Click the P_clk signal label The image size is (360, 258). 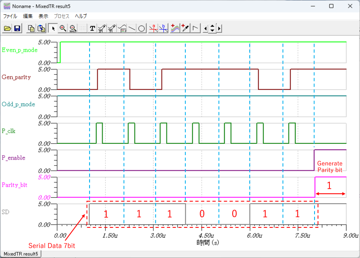coord(9,131)
